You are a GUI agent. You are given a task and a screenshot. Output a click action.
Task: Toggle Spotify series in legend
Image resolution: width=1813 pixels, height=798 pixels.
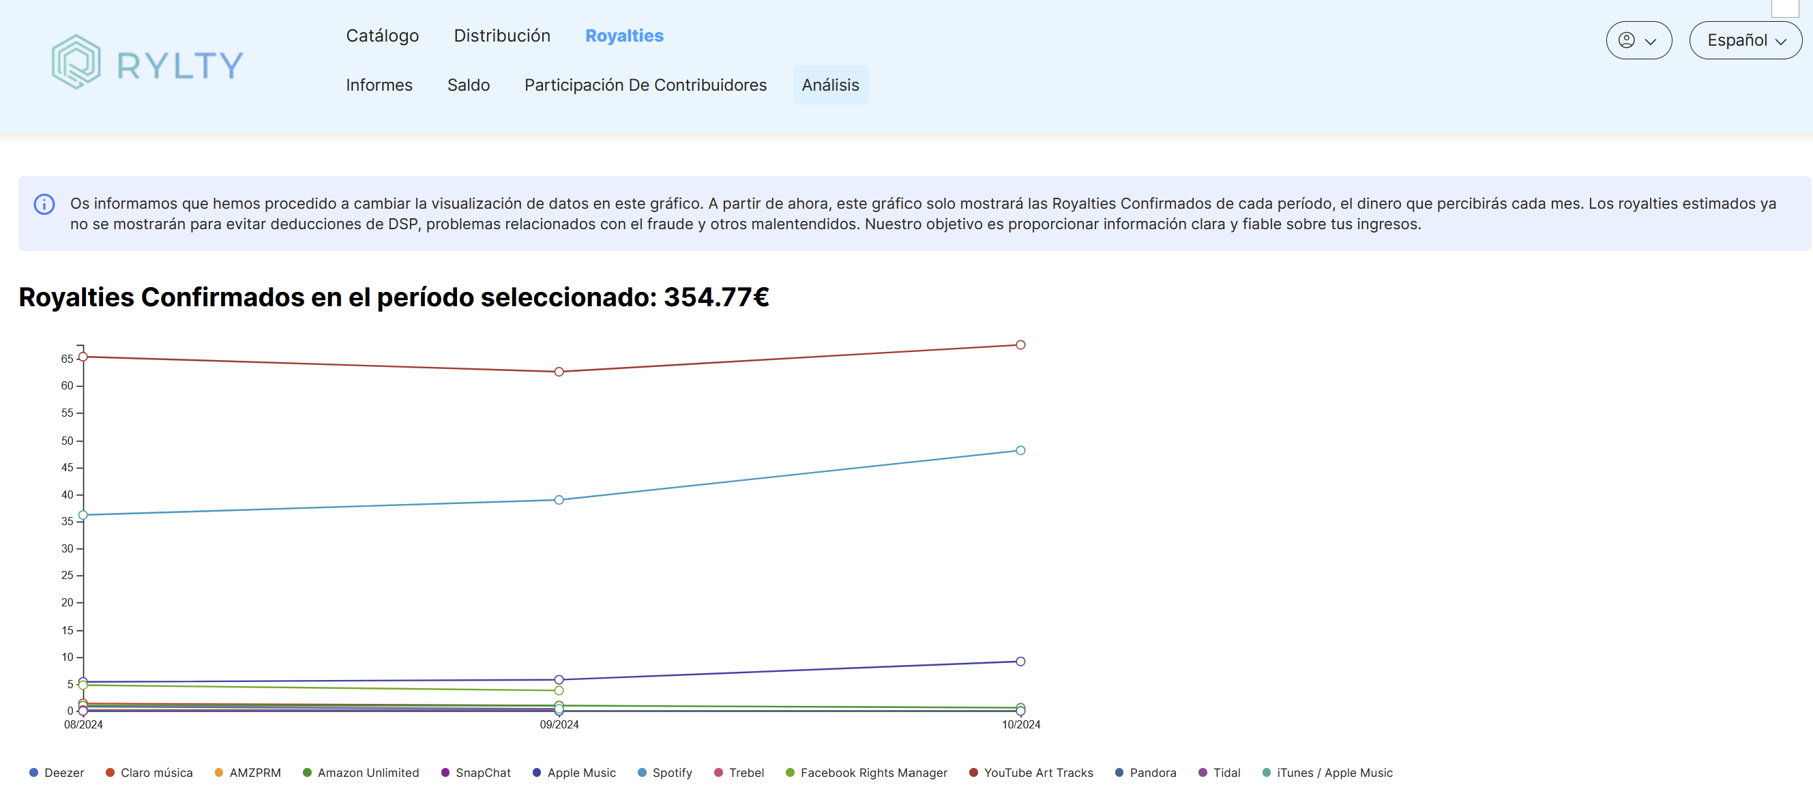point(665,773)
